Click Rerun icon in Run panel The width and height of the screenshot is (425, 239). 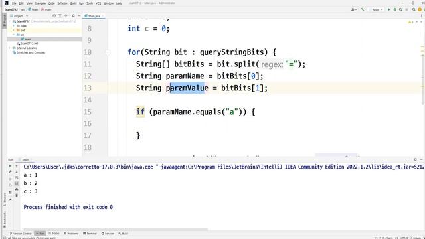click(x=10, y=166)
